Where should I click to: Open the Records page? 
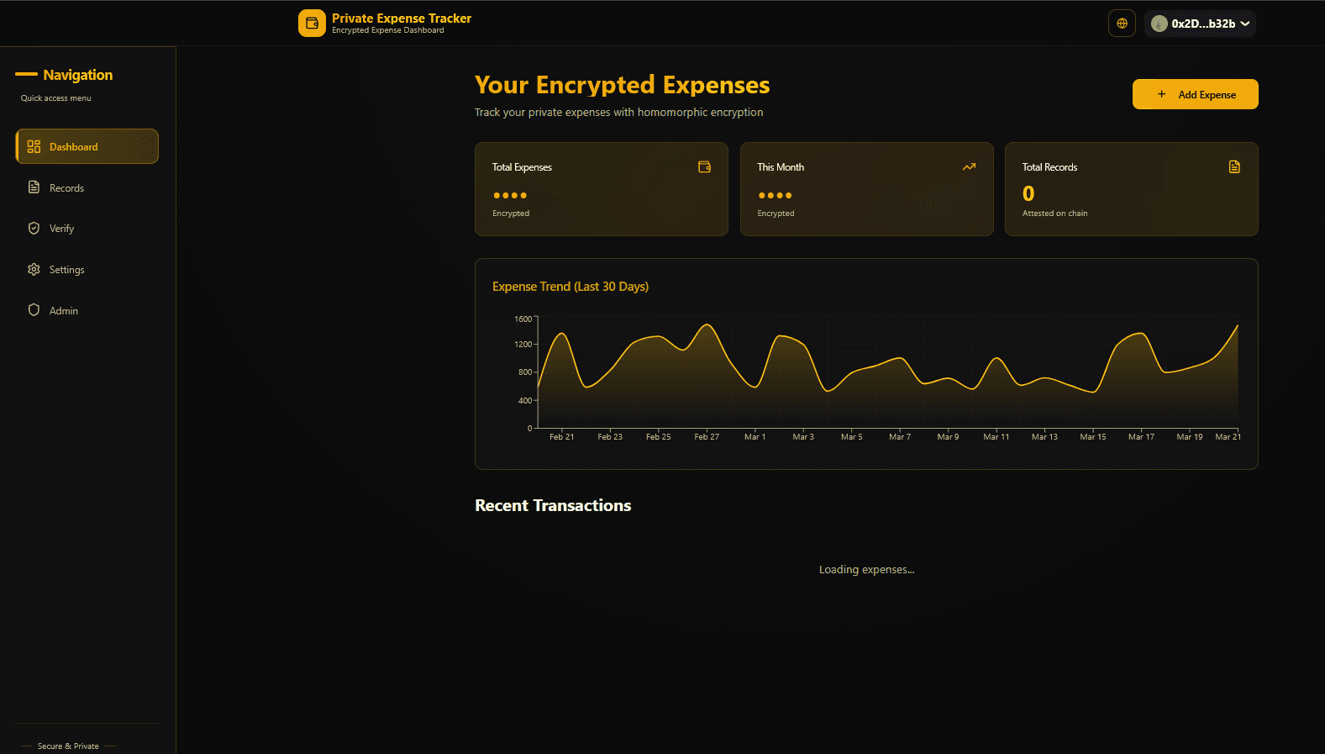pos(87,187)
